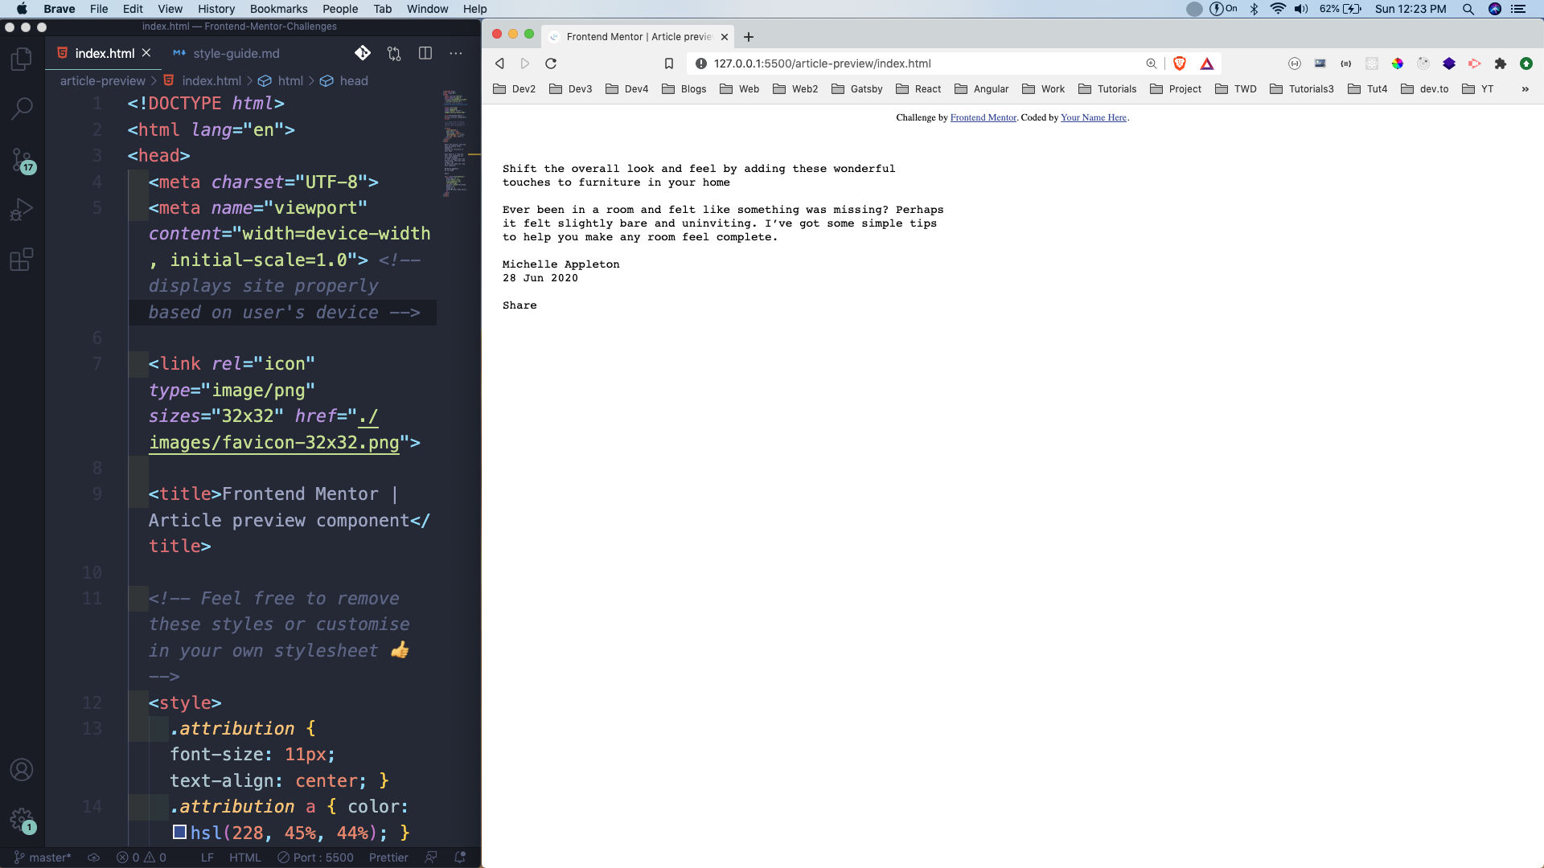The height and width of the screenshot is (868, 1544).
Task: Click the feedback icon in status bar
Action: pyautogui.click(x=431, y=858)
